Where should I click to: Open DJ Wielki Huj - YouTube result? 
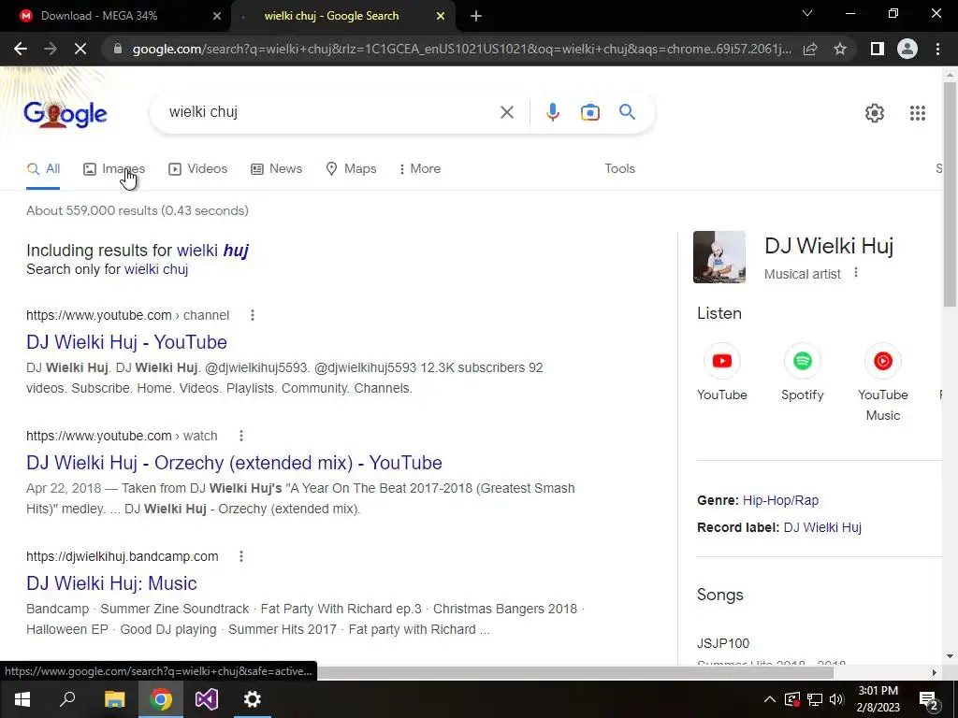pyautogui.click(x=126, y=342)
